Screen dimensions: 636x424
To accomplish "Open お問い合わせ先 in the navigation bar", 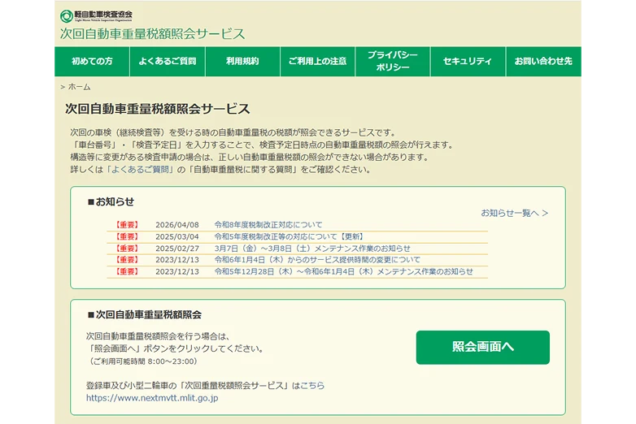I will click(x=543, y=61).
